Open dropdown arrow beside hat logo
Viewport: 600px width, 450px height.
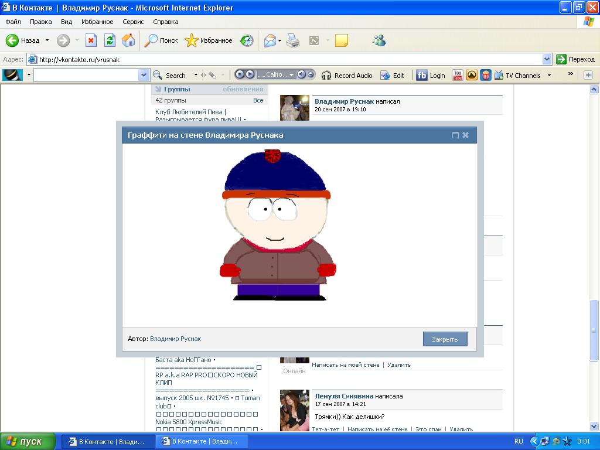click(29, 75)
